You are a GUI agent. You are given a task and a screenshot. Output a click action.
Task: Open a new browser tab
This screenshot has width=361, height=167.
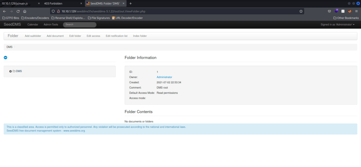130,3
